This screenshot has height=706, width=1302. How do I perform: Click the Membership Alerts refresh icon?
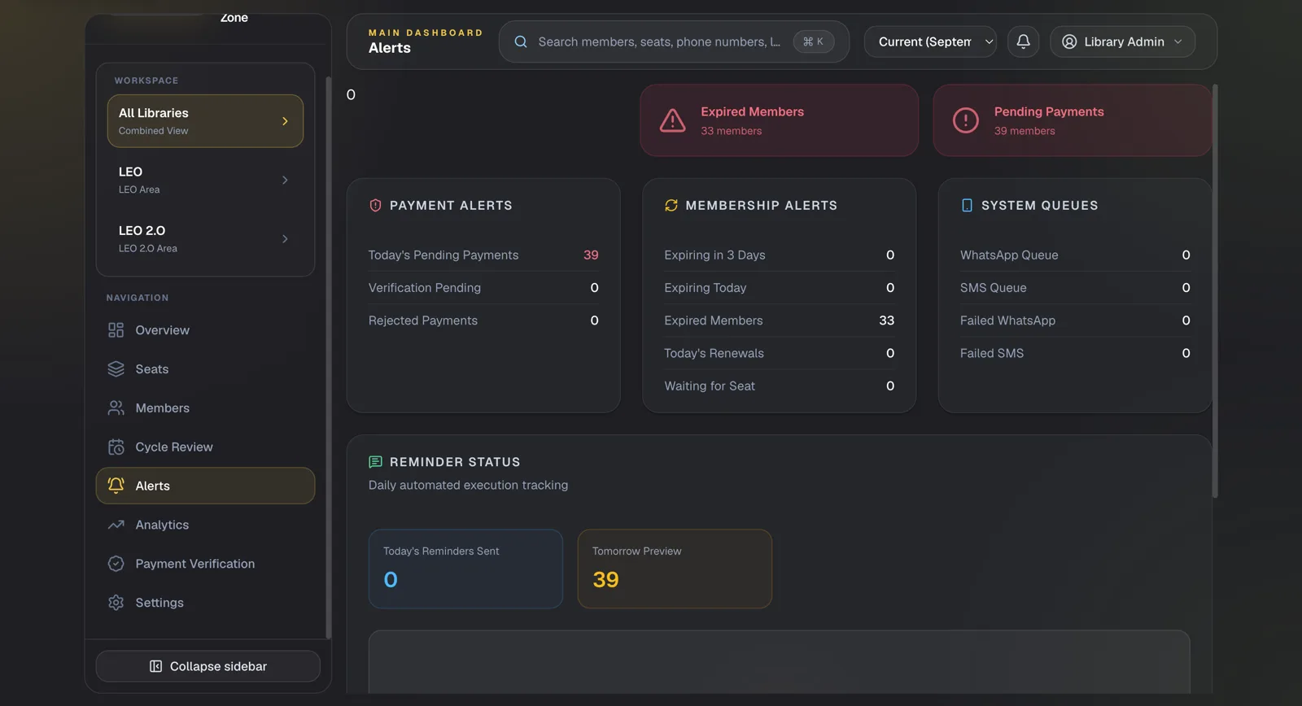pos(671,206)
